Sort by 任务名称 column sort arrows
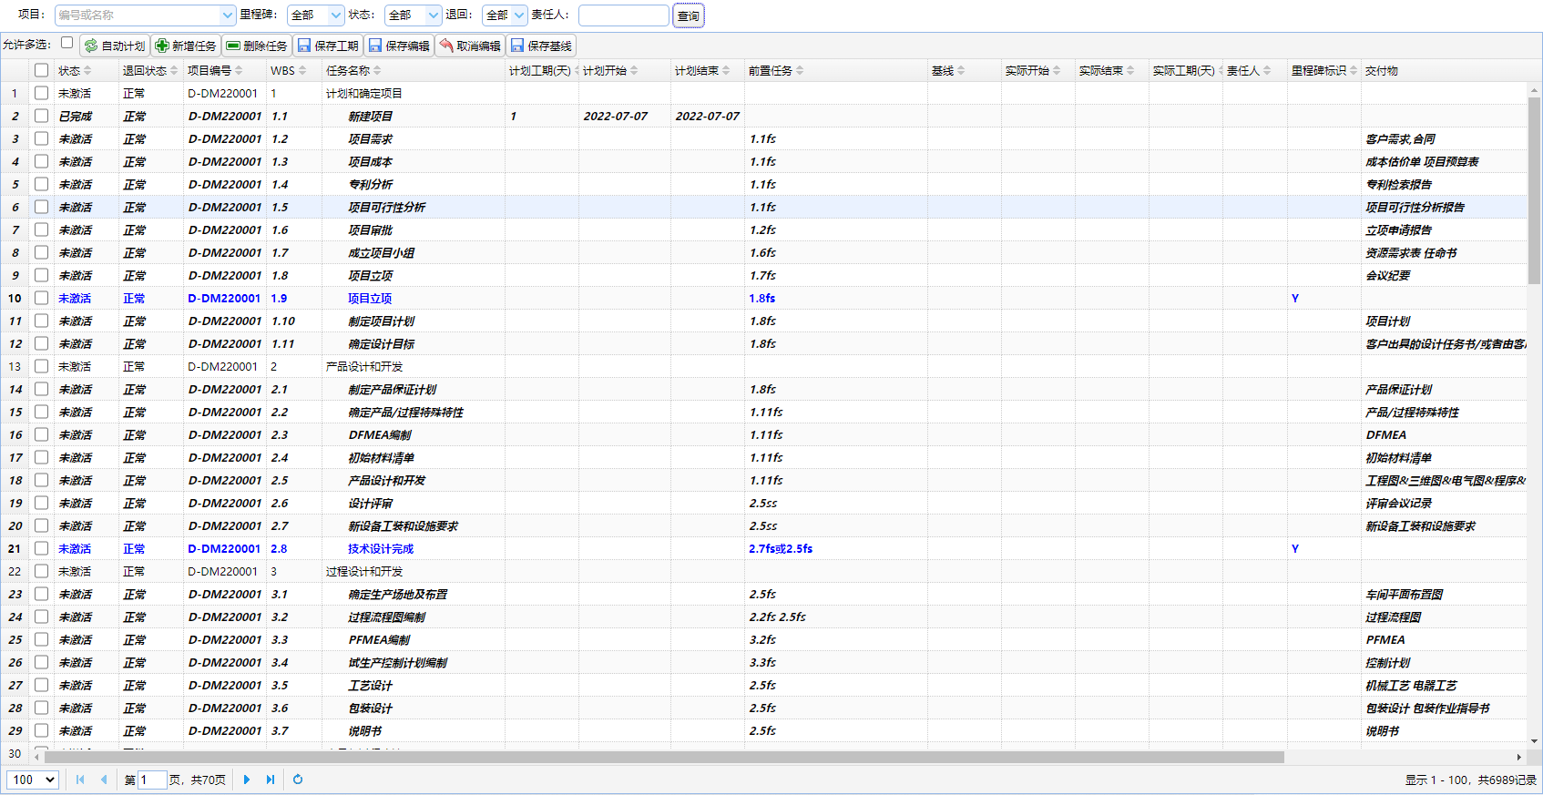This screenshot has height=795, width=1543. point(377,71)
